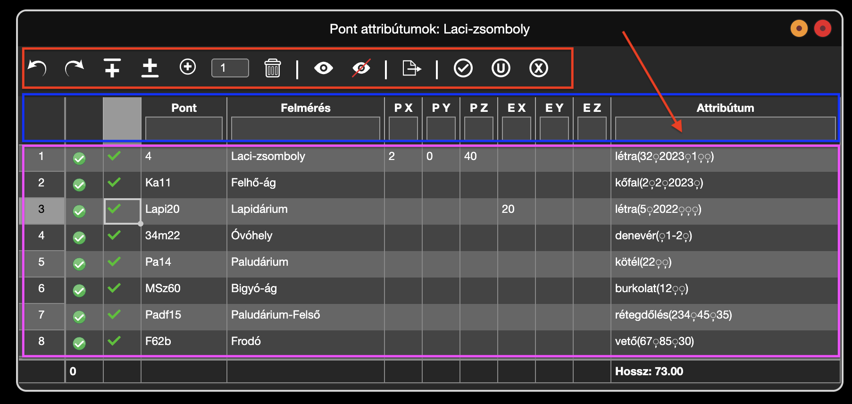Click the Felmérés column filter field

pos(305,128)
